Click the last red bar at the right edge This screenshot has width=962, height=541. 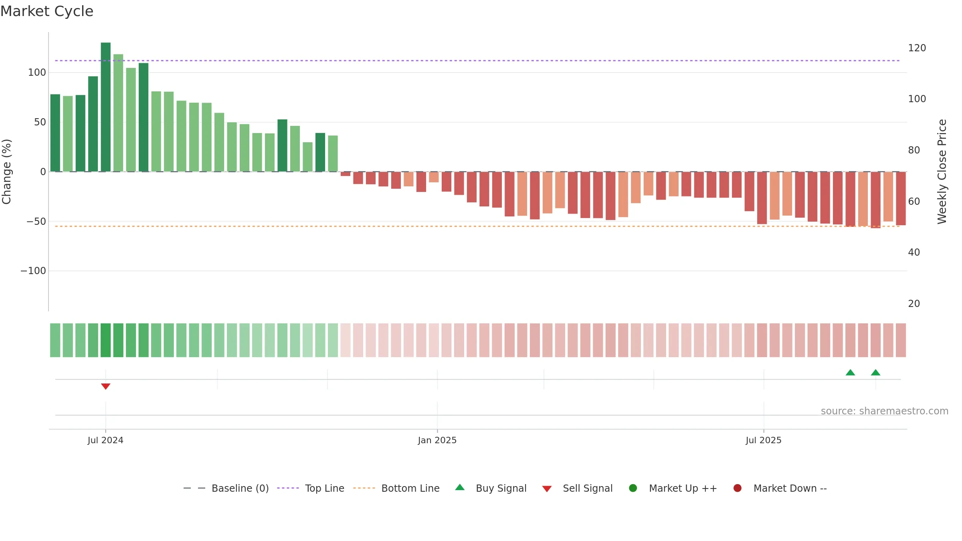(x=901, y=198)
